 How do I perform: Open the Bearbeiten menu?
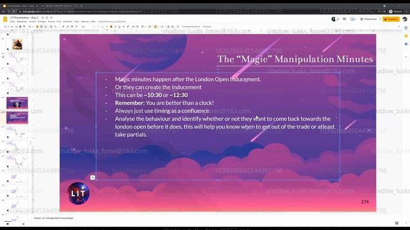[22, 21]
